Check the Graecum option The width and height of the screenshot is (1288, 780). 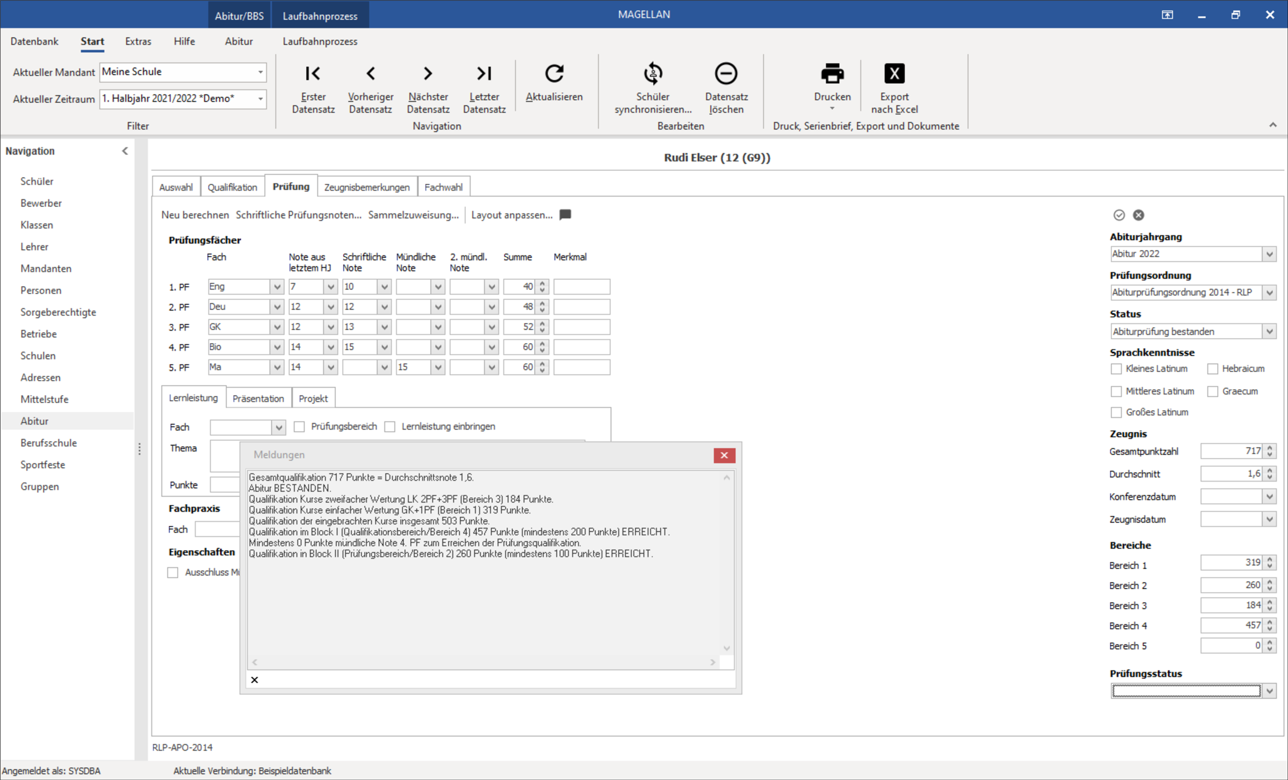point(1212,391)
